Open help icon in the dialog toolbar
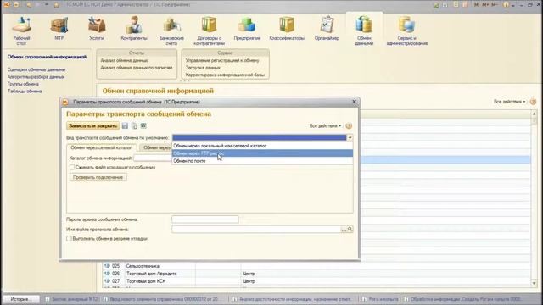Screen dimensions: 543x305 349,126
